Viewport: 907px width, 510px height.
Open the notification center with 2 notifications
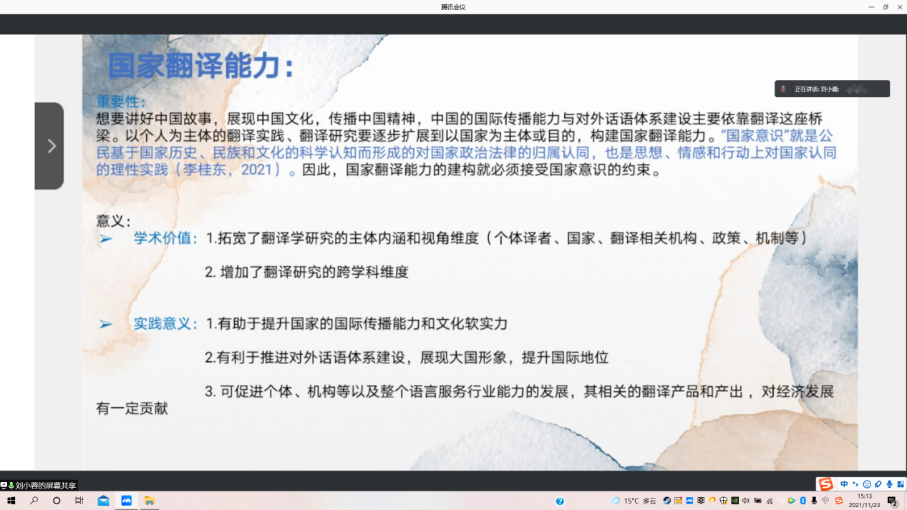(x=893, y=501)
